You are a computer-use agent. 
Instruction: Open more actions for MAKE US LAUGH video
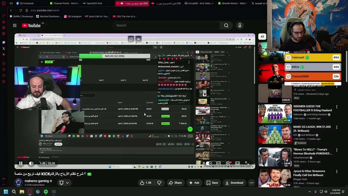pos(337,127)
